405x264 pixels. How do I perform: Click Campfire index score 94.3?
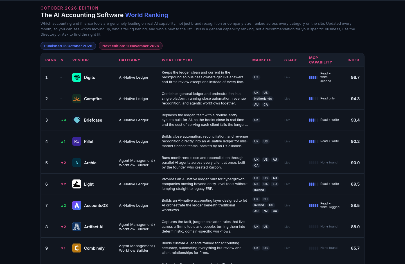click(x=355, y=99)
